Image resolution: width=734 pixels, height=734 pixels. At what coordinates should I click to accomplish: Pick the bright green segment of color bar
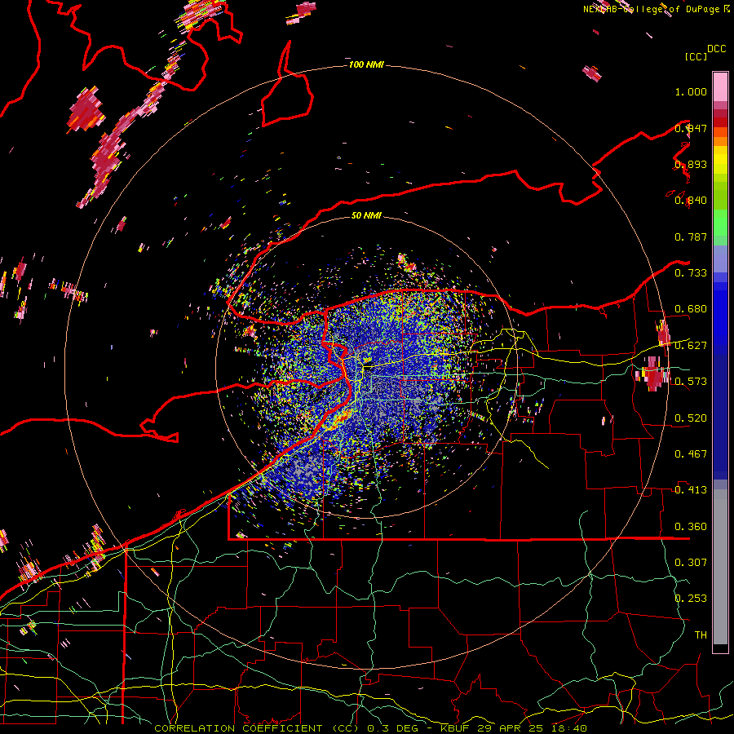coord(720,223)
